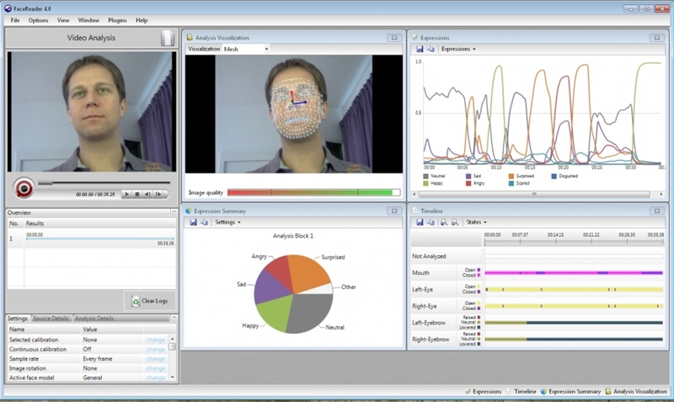Save the Expression Summary with the save icon
The width and height of the screenshot is (674, 402).
pyautogui.click(x=193, y=222)
